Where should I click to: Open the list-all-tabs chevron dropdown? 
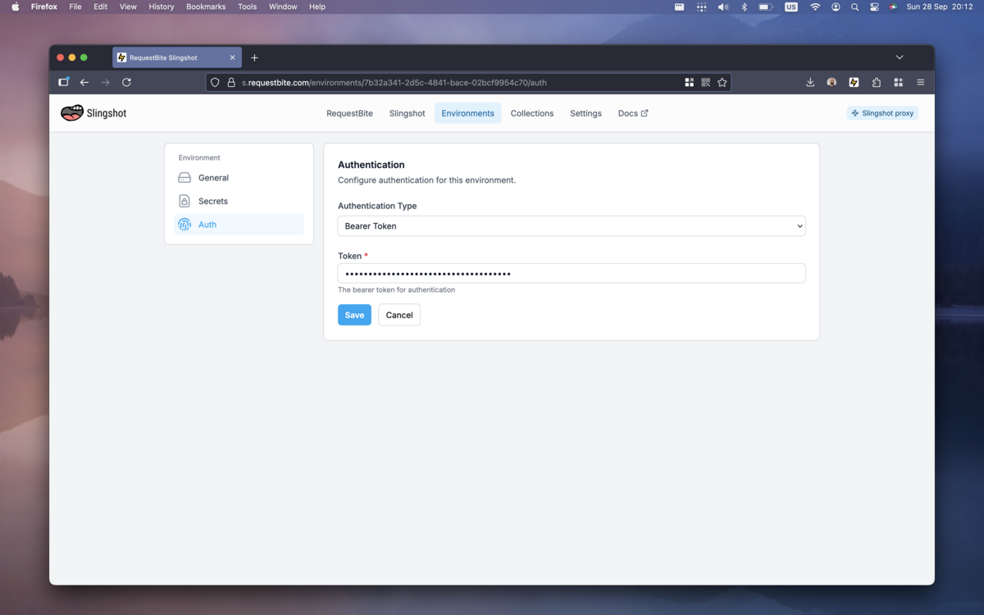pyautogui.click(x=899, y=57)
